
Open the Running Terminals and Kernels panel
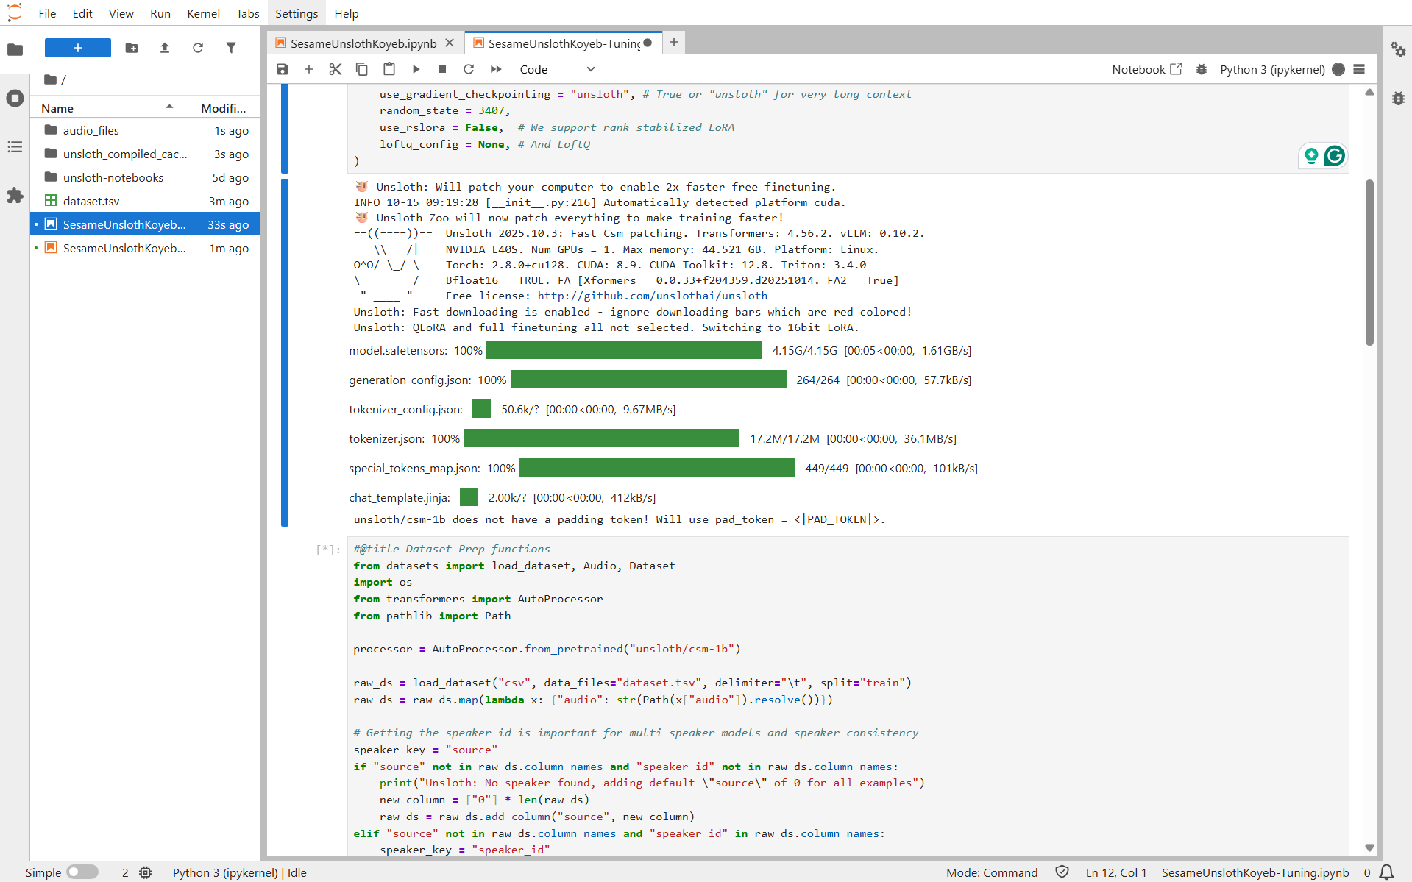point(15,98)
